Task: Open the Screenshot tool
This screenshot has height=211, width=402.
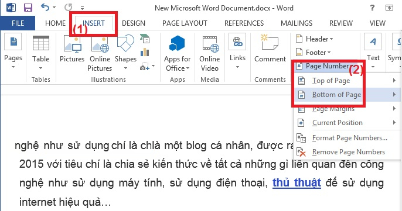Action: pos(148,66)
